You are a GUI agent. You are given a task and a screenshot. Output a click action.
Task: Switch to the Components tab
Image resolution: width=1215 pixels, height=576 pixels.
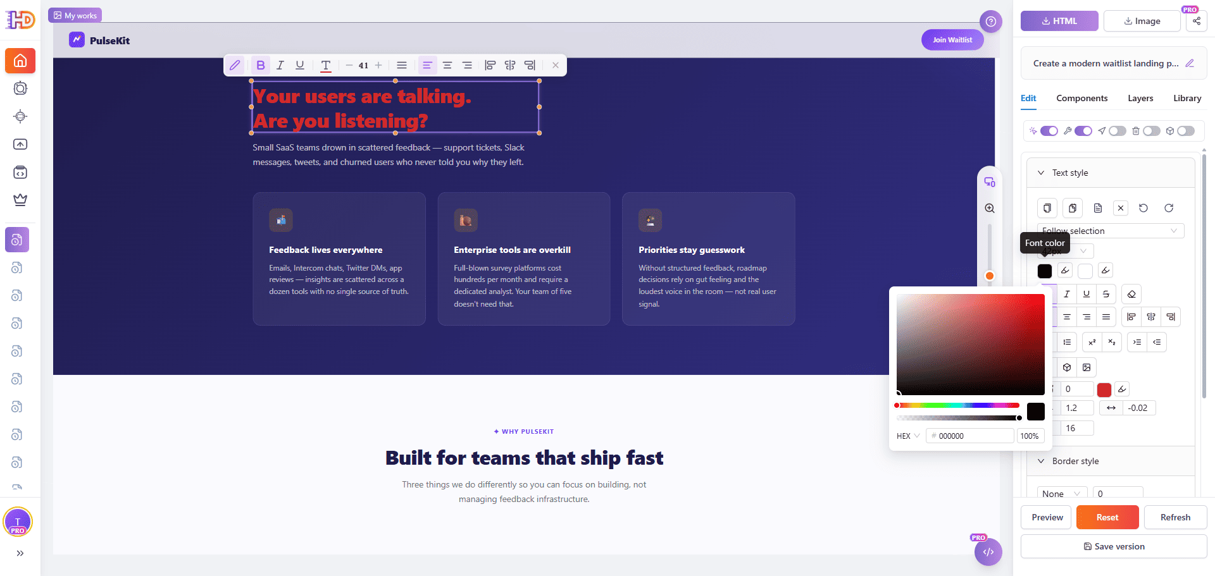click(x=1082, y=98)
